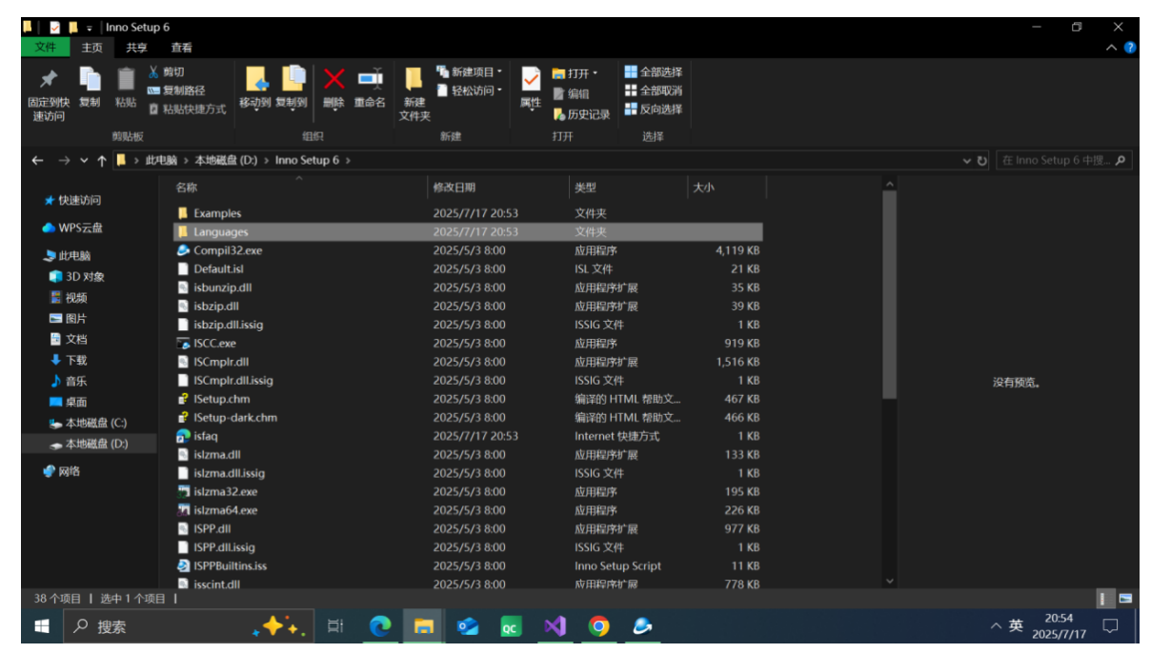The image size is (1151, 653).
Task: Click the Compil32.exe file icon
Action: [x=183, y=250]
